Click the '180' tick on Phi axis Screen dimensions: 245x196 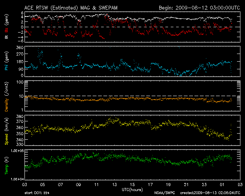(x=20, y=62)
